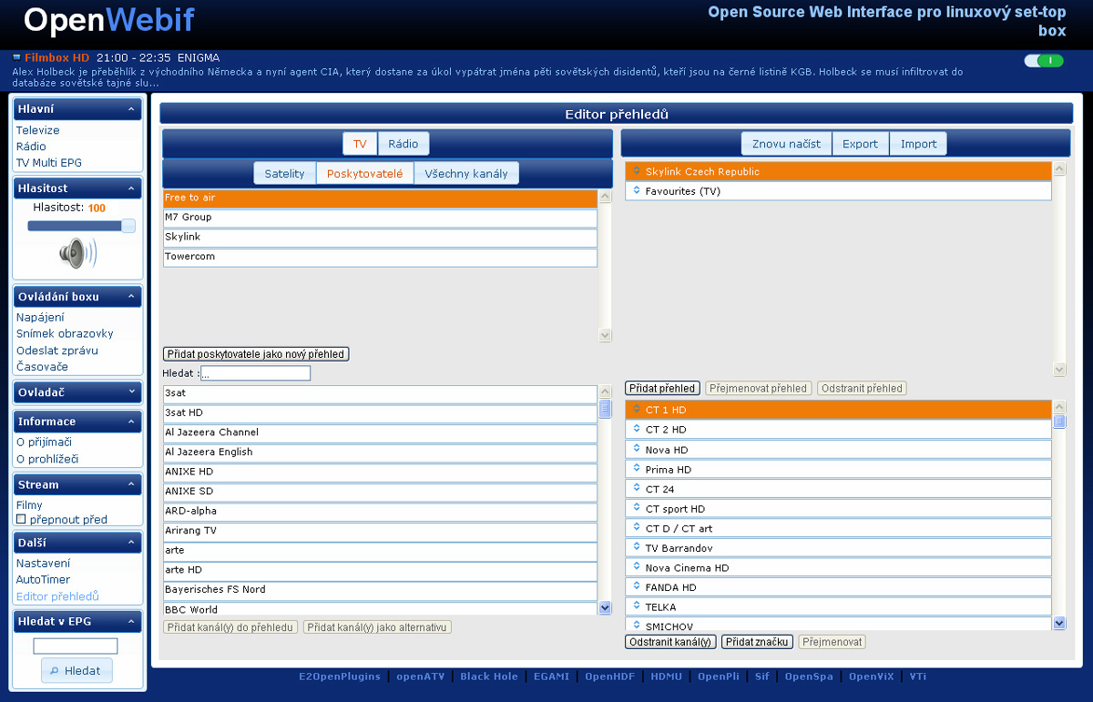This screenshot has height=702, width=1093.
Task: Click the EPG search text field
Action: [x=76, y=646]
